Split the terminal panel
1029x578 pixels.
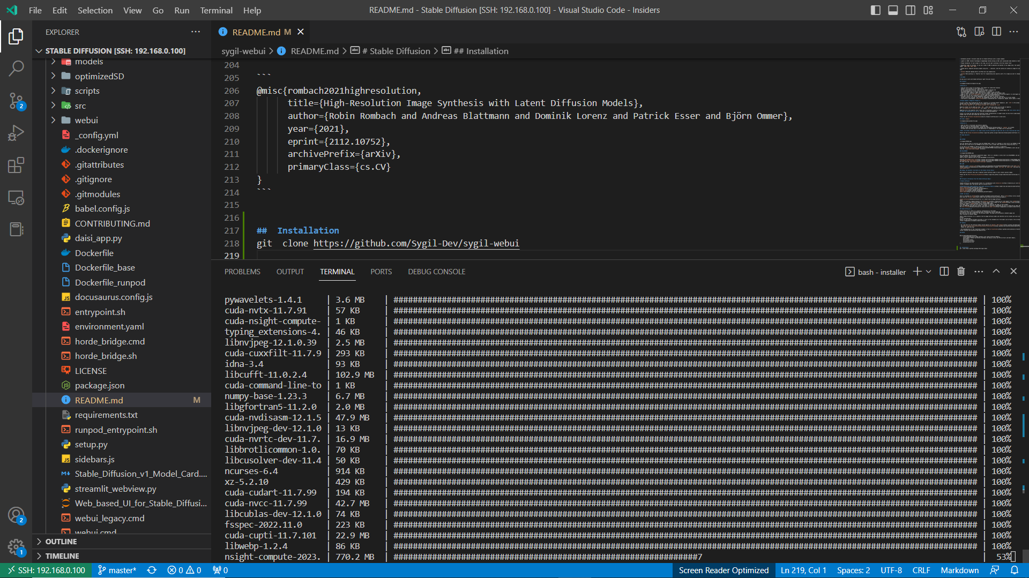click(944, 272)
